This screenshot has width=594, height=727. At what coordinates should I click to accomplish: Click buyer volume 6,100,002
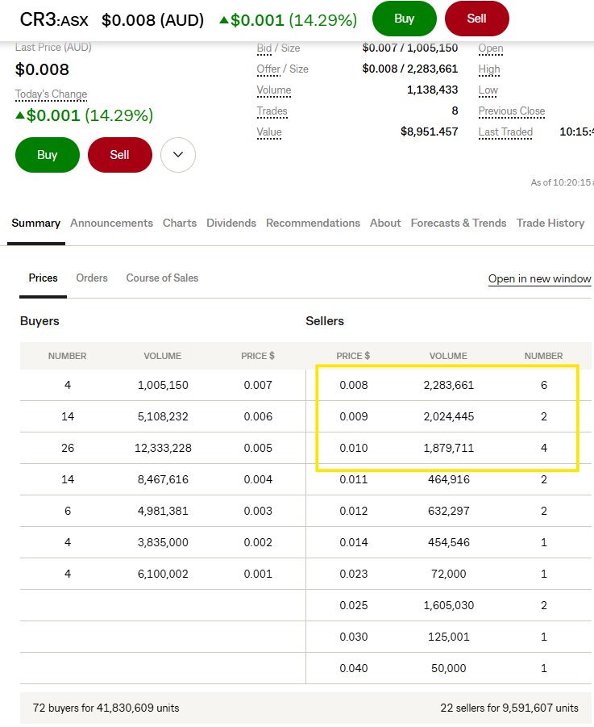point(163,574)
